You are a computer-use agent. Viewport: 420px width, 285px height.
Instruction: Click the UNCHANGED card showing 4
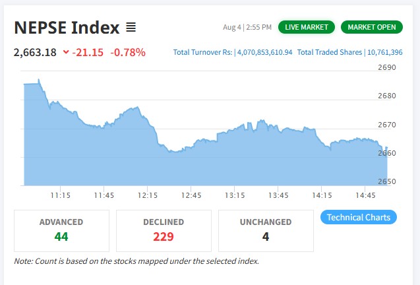(x=266, y=231)
